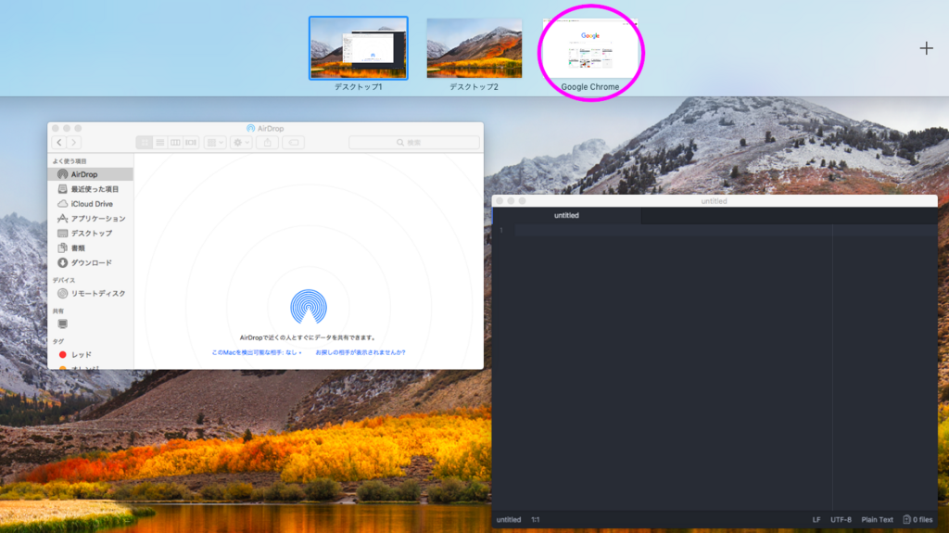Image resolution: width=949 pixels, height=533 pixels.
Task: Click the Finder search field
Action: (x=414, y=143)
